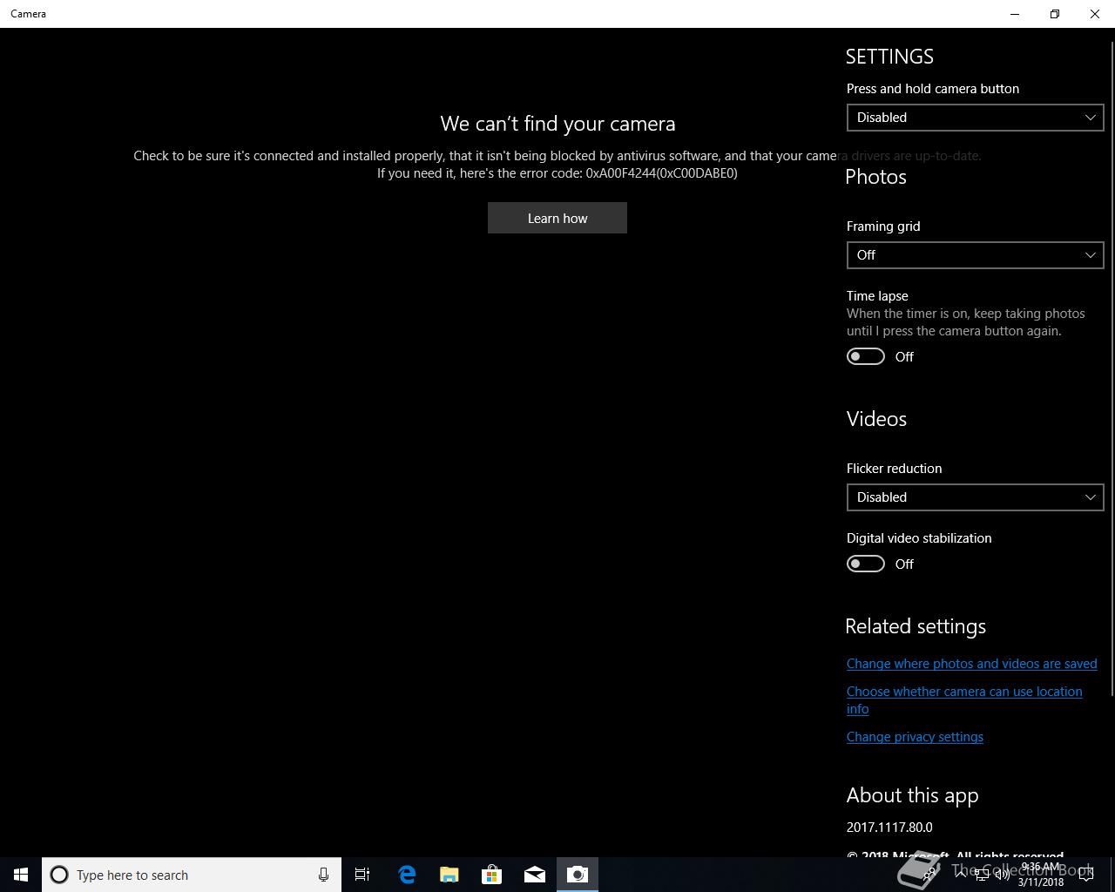Click the error code text line
Viewport: 1115px width, 892px height.
coord(557,173)
